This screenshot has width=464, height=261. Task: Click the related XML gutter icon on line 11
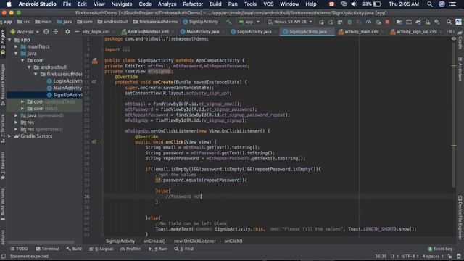click(95, 61)
